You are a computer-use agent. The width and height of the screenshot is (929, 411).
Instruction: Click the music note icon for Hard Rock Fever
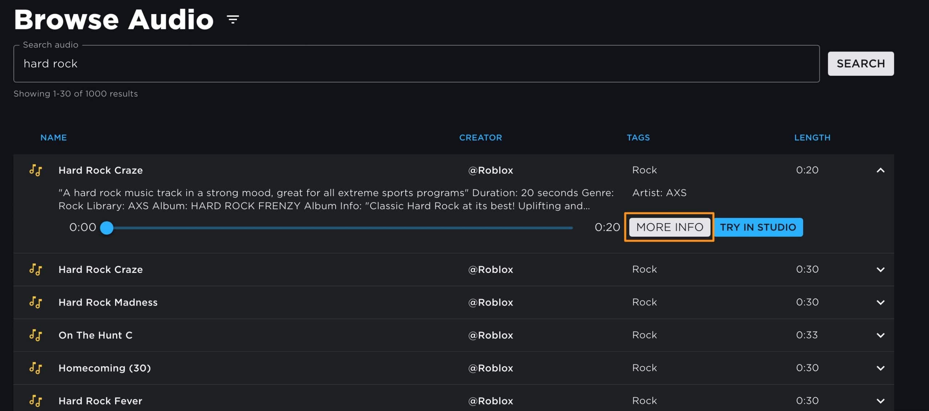point(36,401)
